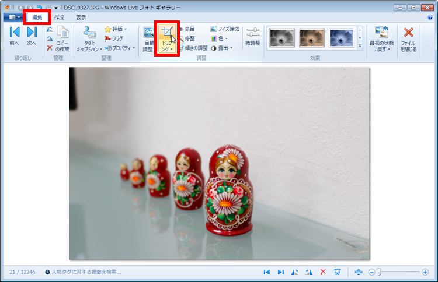This screenshot has width=438, height=282.
Task: Switch to the 編集 tab
Action: [37, 17]
